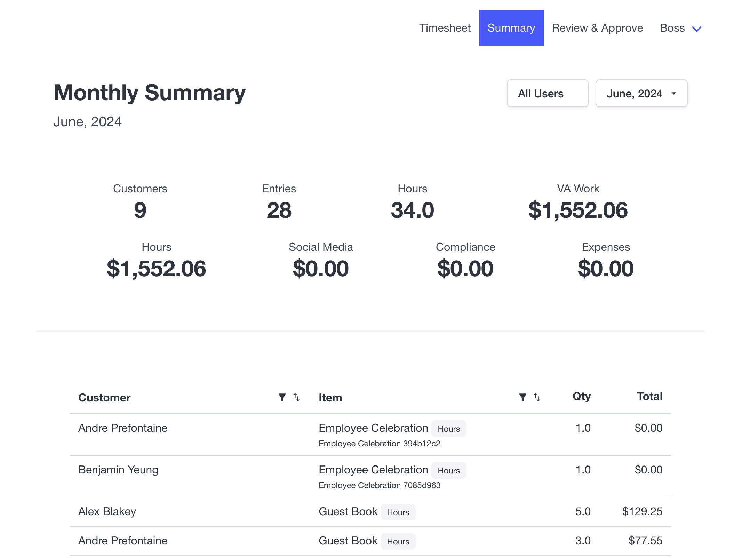
Task: Click Hours tag in Benjamin Yeung row
Action: pyautogui.click(x=449, y=470)
